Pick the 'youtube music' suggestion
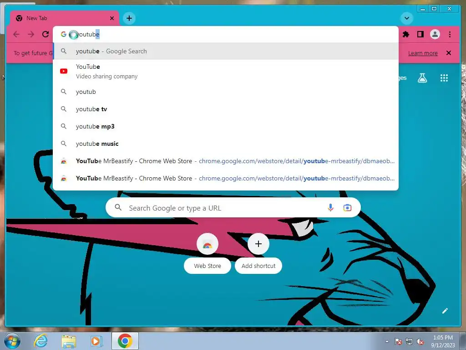The height and width of the screenshot is (350, 466). click(x=226, y=144)
